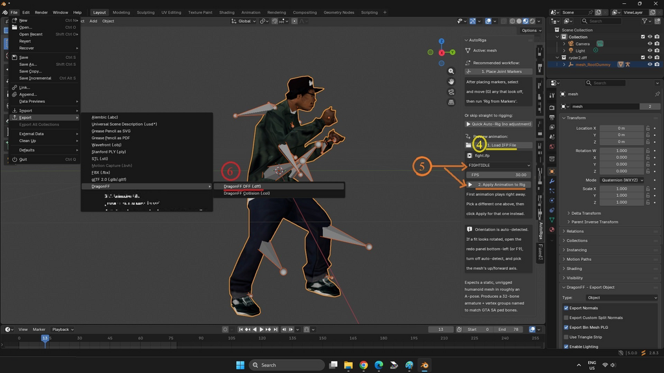Select rendered viewport shading
Viewport: 664px width, 373px height.
click(x=532, y=21)
